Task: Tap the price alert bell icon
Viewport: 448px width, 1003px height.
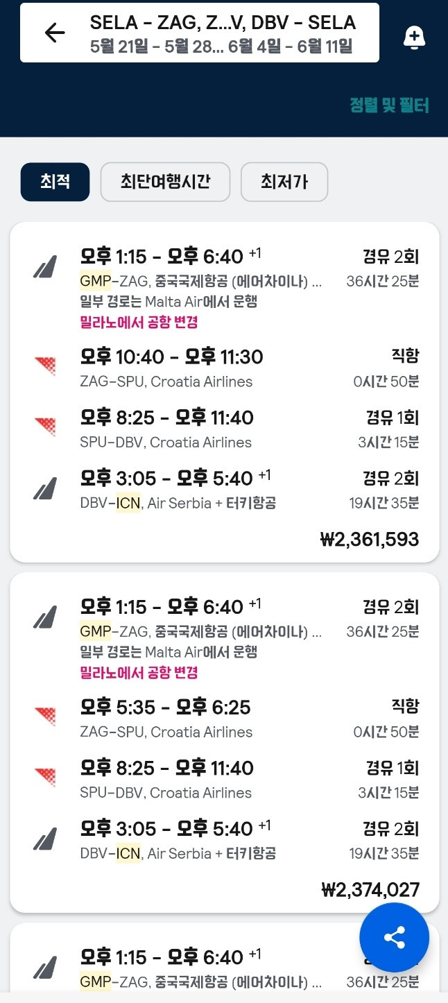Action: click(414, 37)
